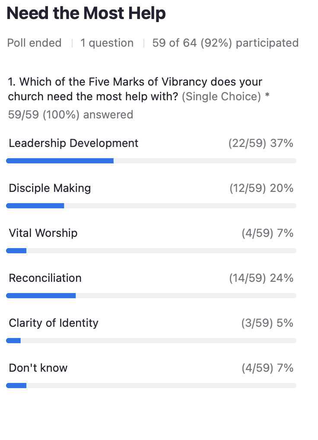Click the "59 of 64 (92%) participated" text
Image resolution: width=318 pixels, height=440 pixels.
point(225,43)
